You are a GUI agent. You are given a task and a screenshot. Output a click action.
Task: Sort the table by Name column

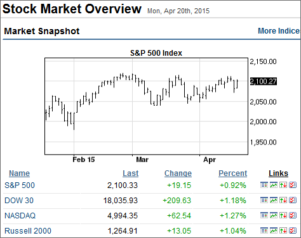[x=19, y=173]
